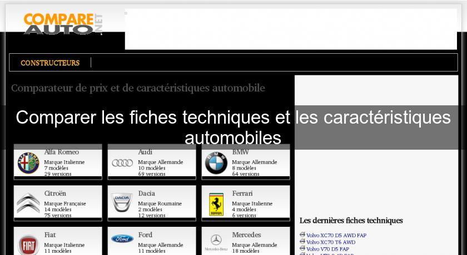Image resolution: width=467 pixels, height=255 pixels.
Task: Open the Dacia brand title
Action: (x=146, y=193)
